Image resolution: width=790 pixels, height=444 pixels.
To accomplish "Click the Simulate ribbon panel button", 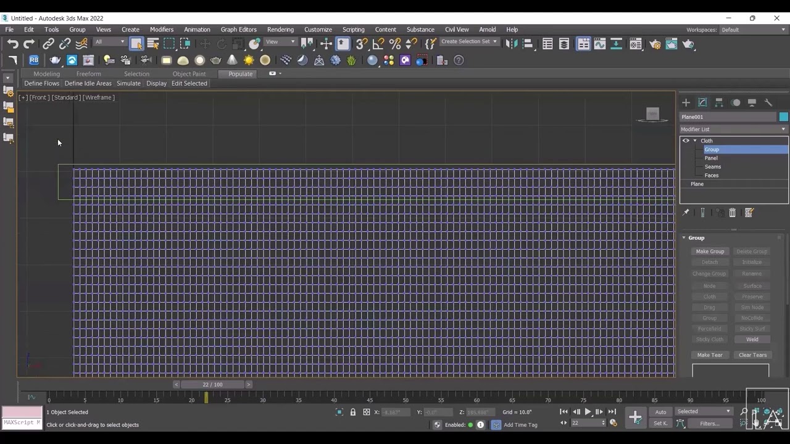I will [128, 83].
